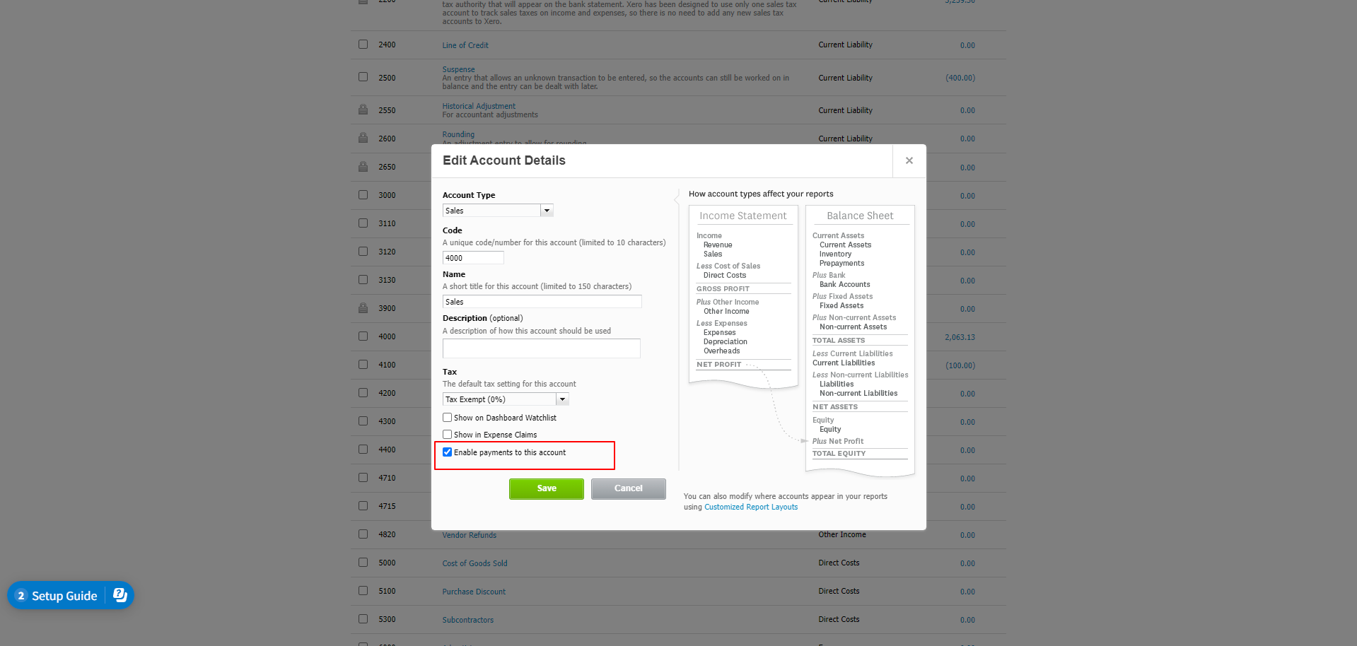Screen dimensions: 1357x646
Task: Open the Customized Report Layouts link
Action: point(750,507)
